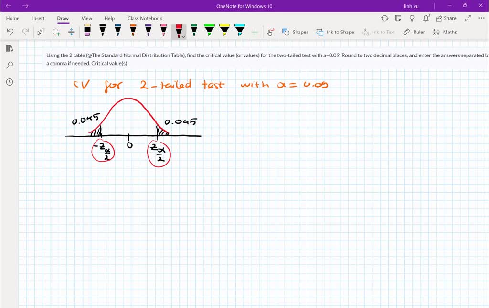The image size is (489, 308).
Task: Switch to the Insert ribbon tab
Action: coord(38,18)
